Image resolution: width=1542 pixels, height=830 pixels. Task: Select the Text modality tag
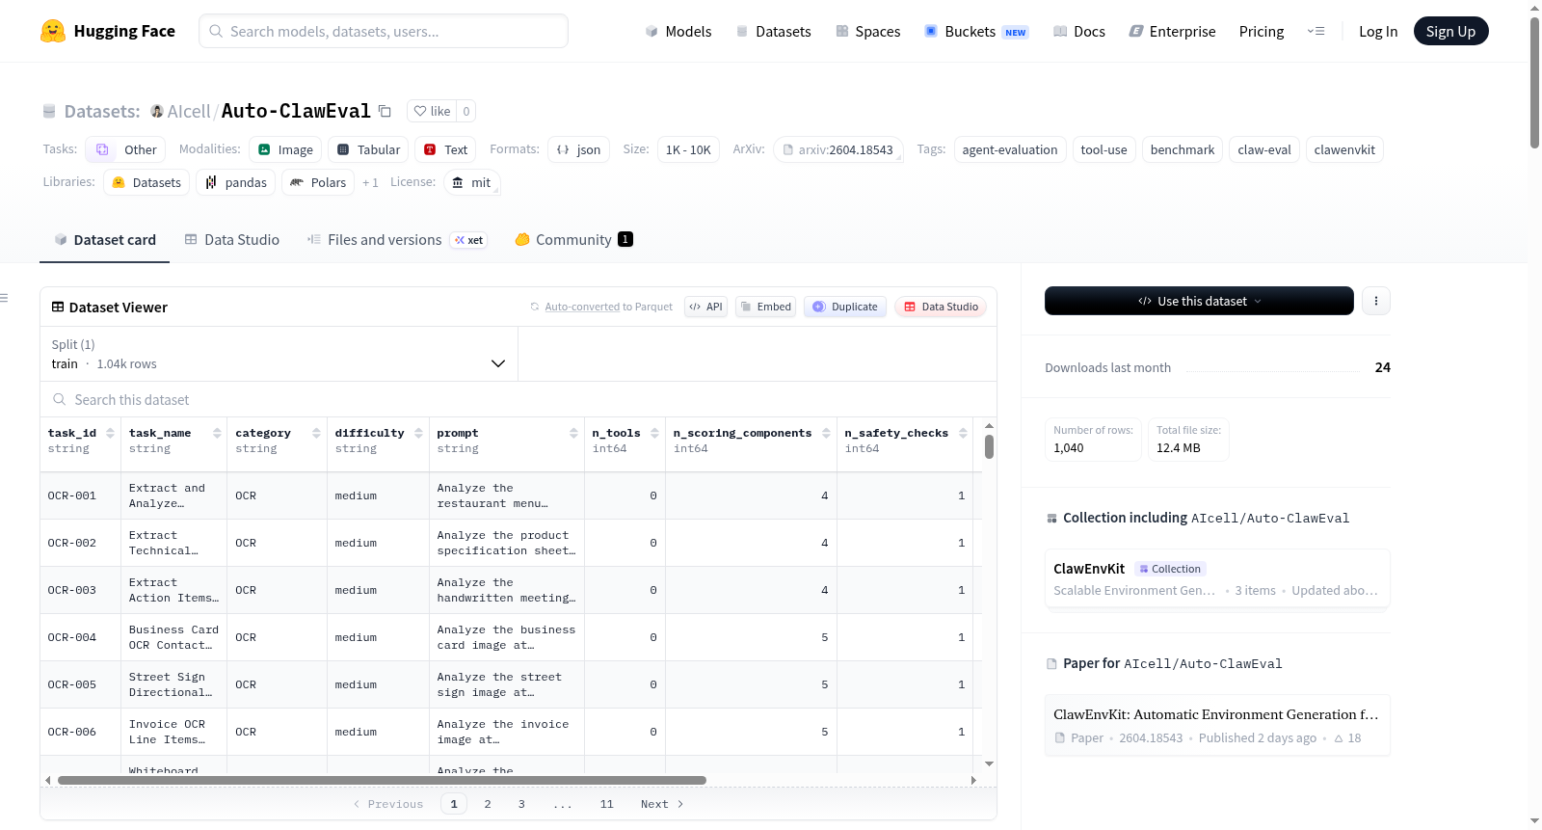tap(445, 149)
